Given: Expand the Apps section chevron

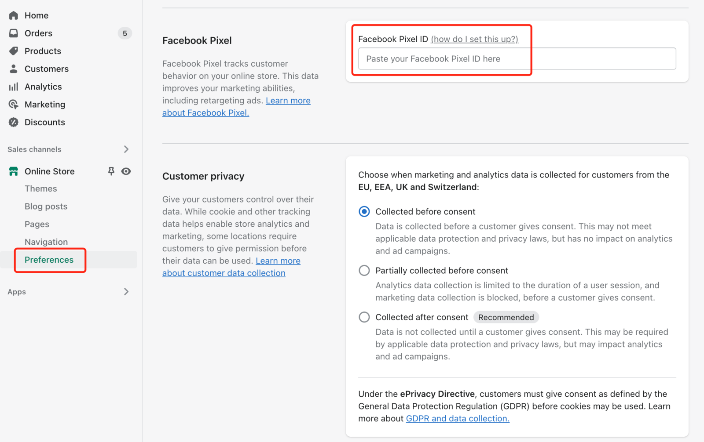Looking at the screenshot, I should pyautogui.click(x=126, y=292).
